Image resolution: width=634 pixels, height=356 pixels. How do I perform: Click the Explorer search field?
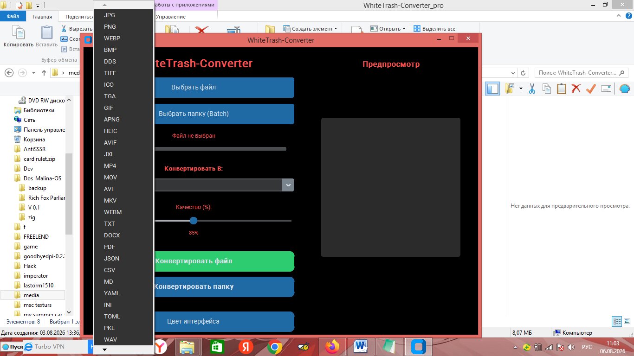[x=582, y=73]
